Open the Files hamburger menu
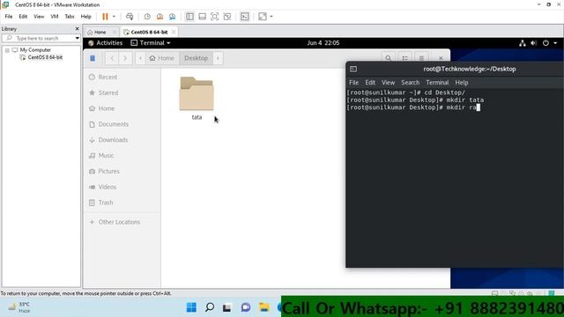This screenshot has height=317, width=564. (421, 58)
